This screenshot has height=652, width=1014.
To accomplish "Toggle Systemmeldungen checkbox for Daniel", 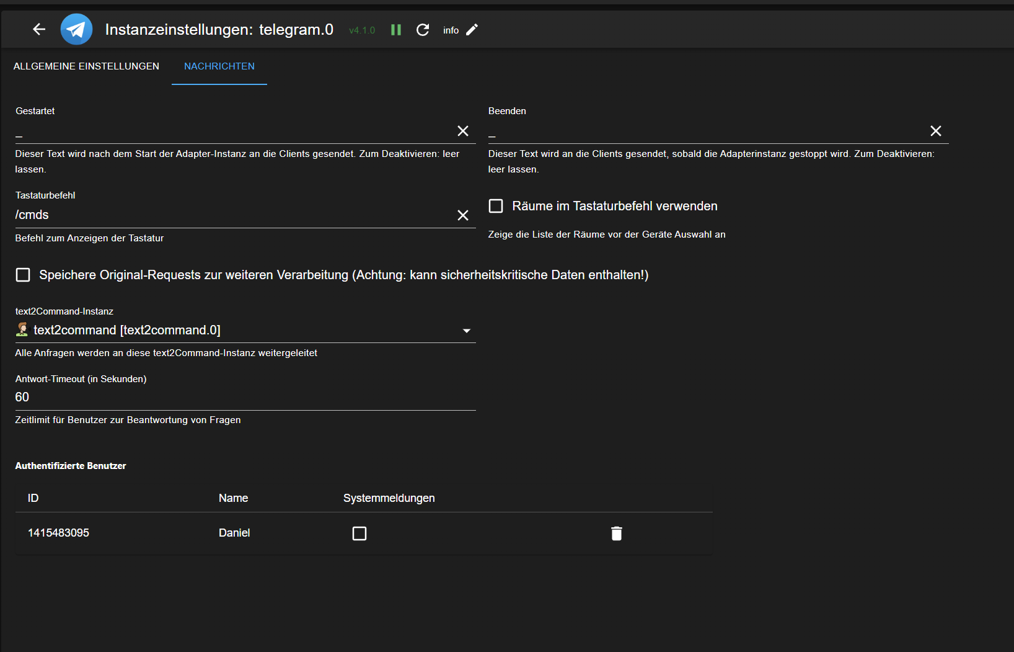I will 359,534.
